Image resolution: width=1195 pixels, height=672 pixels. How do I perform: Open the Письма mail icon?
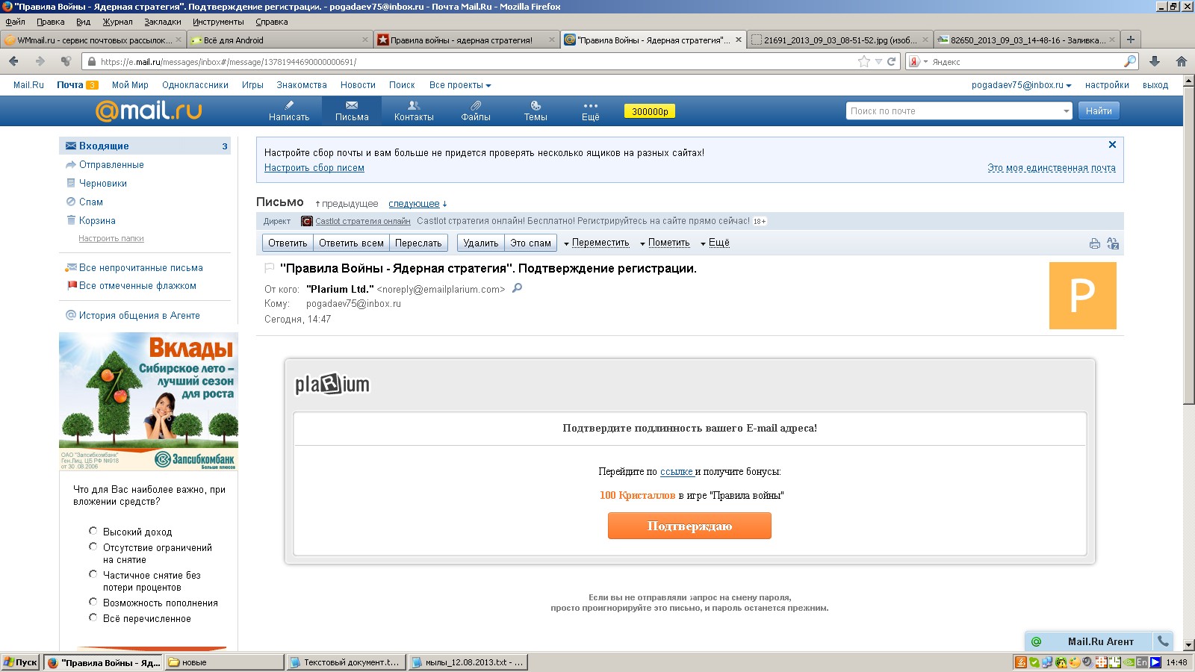(352, 111)
